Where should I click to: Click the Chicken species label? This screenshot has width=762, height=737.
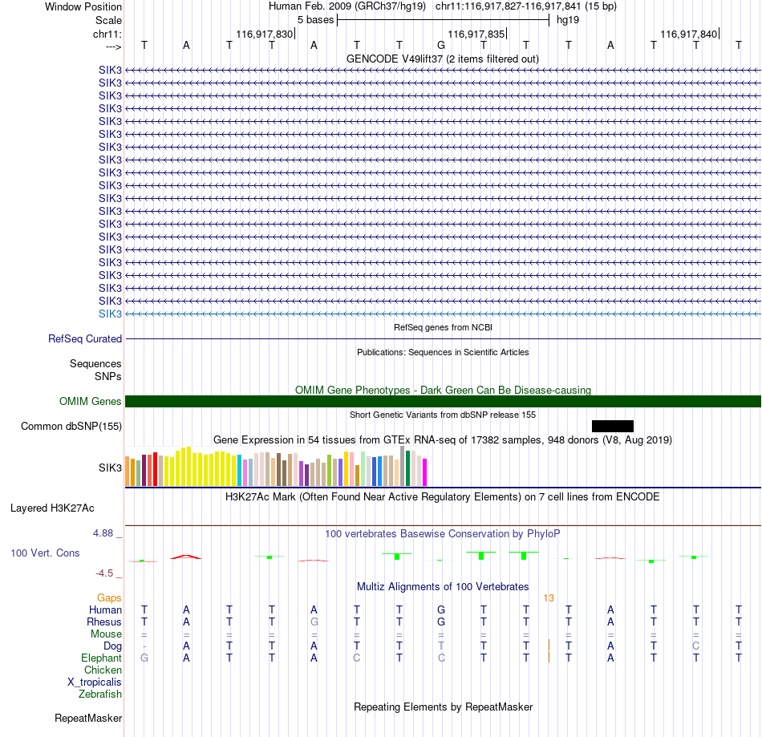point(103,670)
